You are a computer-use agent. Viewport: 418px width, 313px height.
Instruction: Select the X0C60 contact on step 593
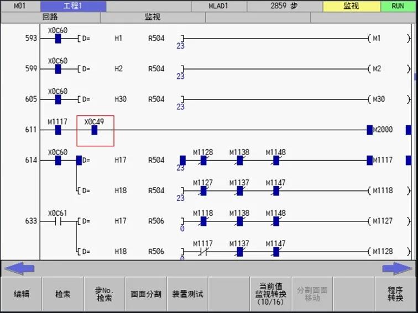pyautogui.click(x=58, y=39)
